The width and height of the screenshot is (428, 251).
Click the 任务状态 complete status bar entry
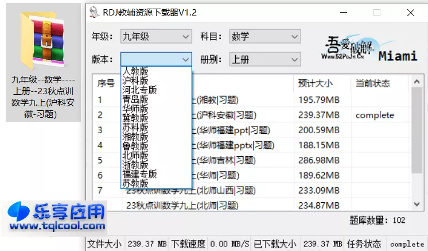[x=407, y=244]
